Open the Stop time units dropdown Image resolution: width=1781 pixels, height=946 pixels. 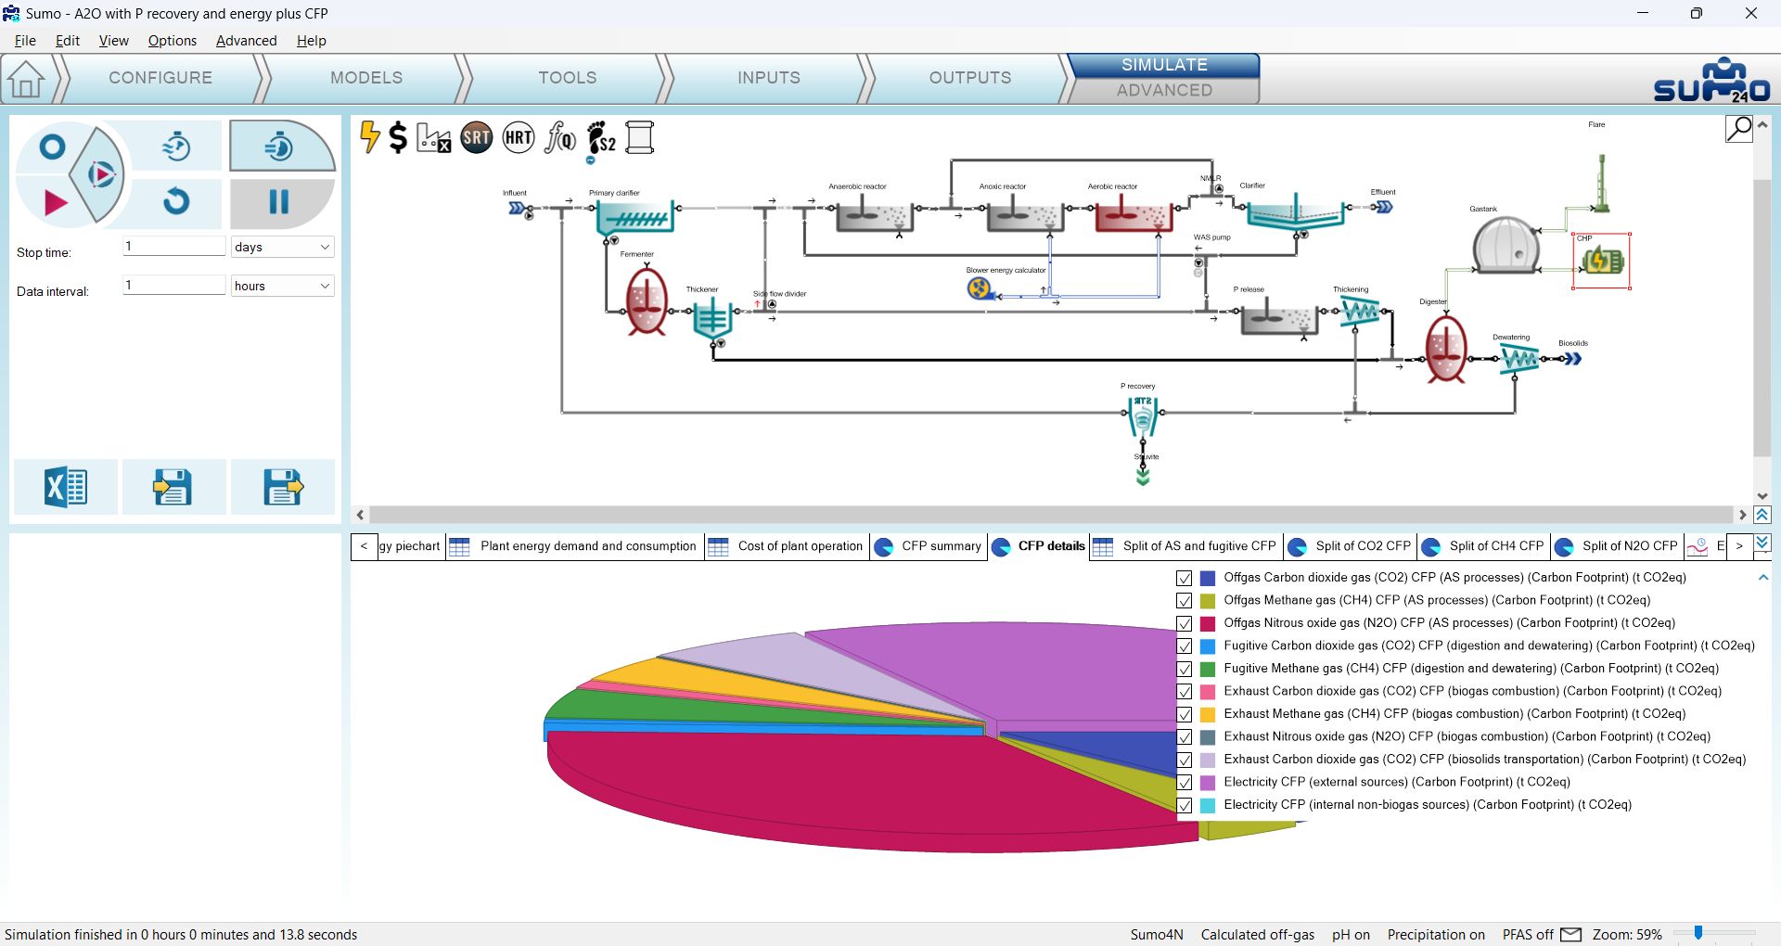coord(282,247)
